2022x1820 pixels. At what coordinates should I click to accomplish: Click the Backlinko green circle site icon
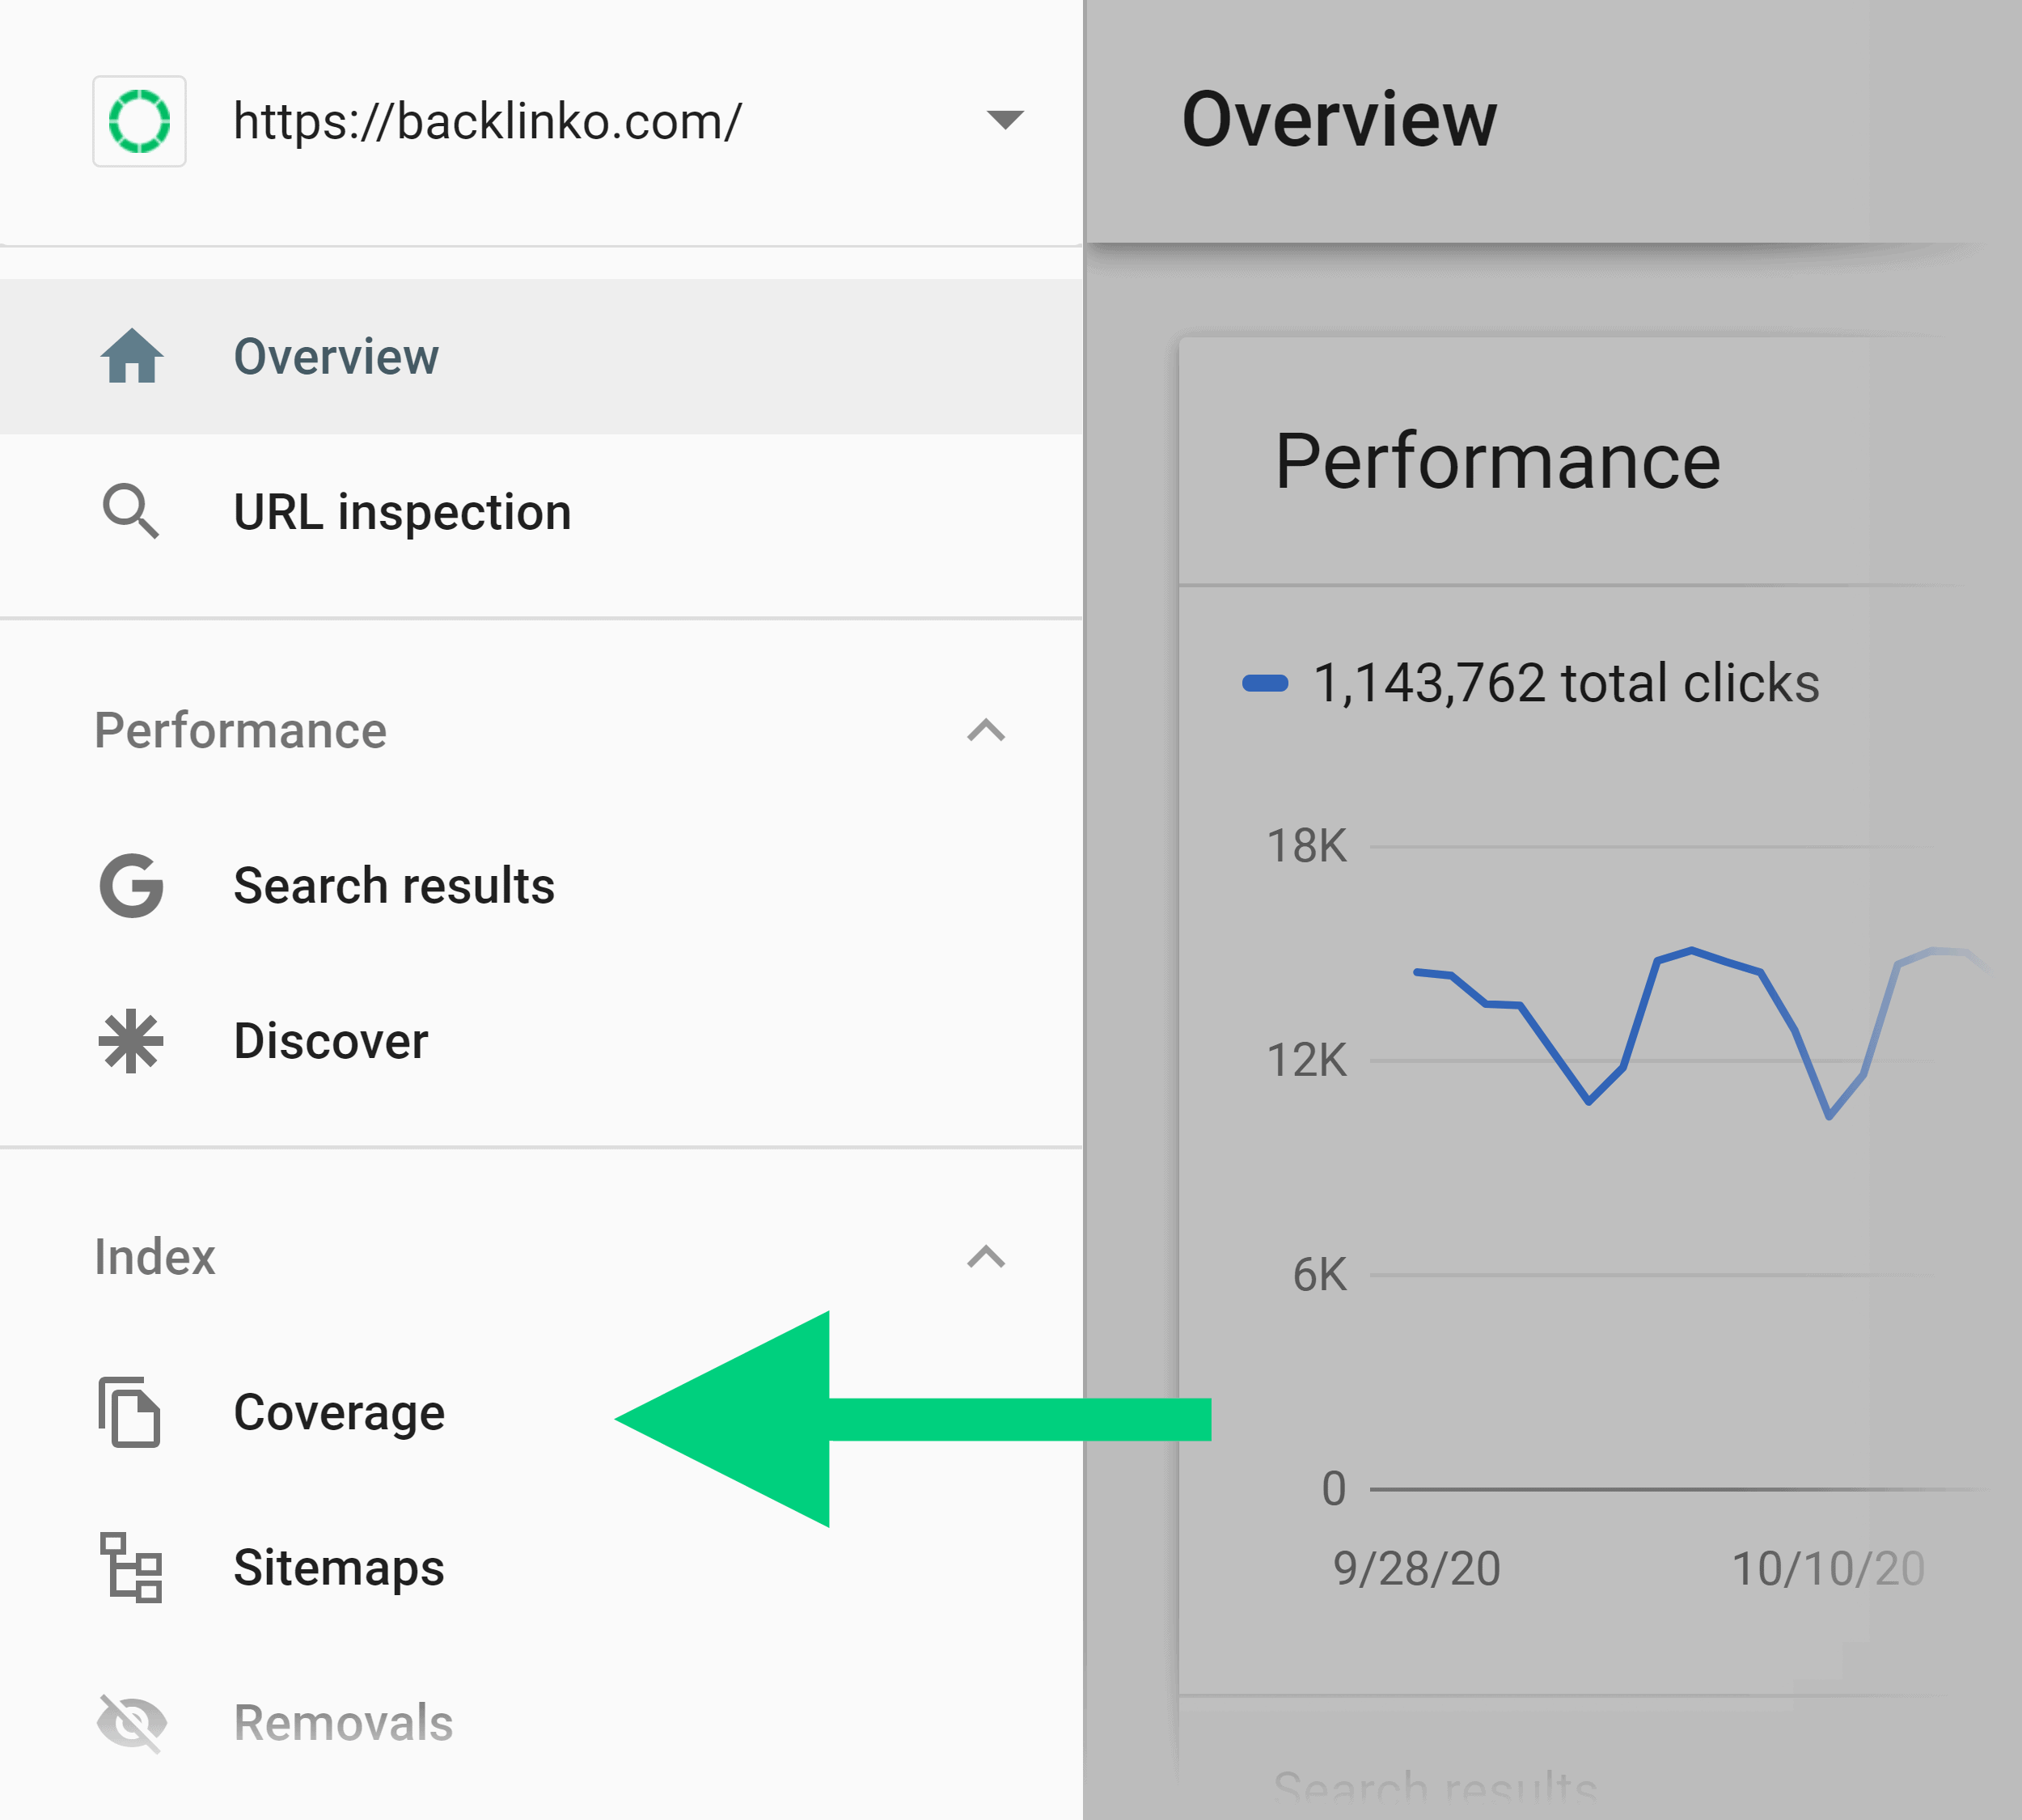(x=139, y=121)
